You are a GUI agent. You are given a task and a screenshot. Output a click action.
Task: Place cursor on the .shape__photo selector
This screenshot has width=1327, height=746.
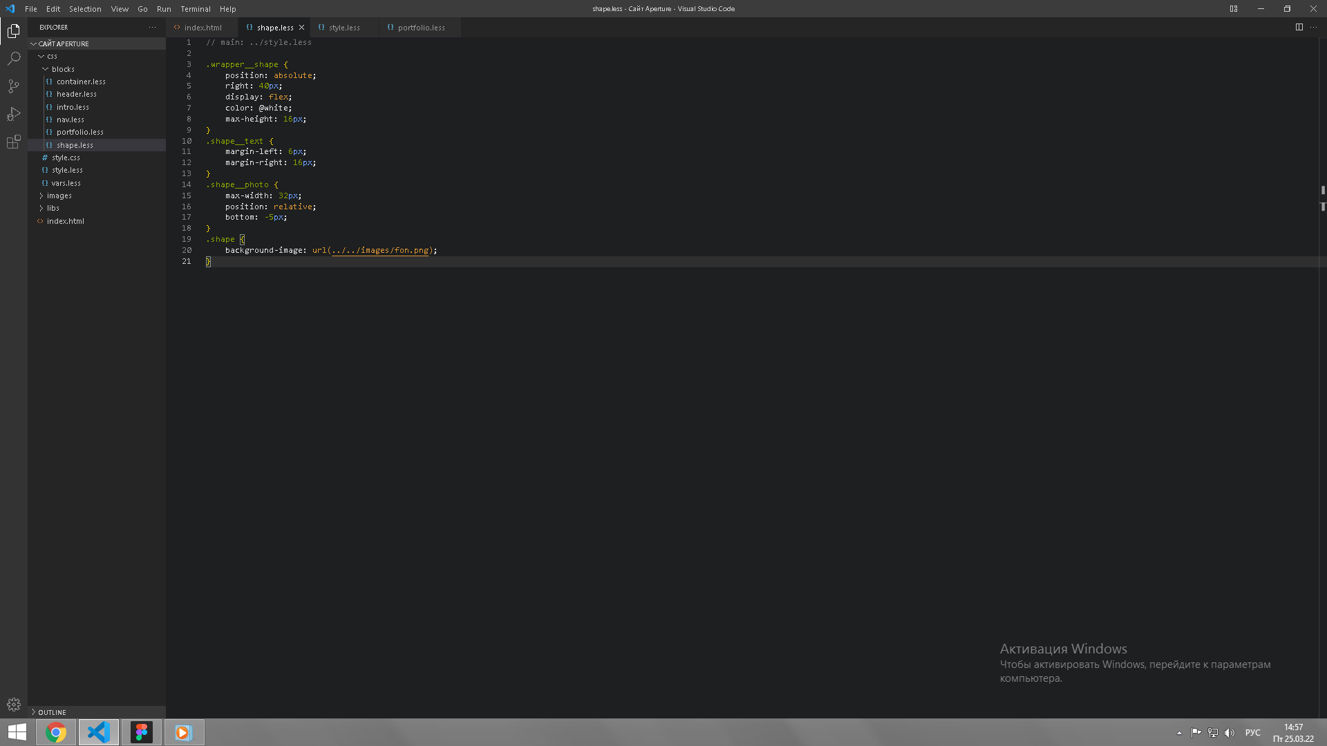[237, 184]
